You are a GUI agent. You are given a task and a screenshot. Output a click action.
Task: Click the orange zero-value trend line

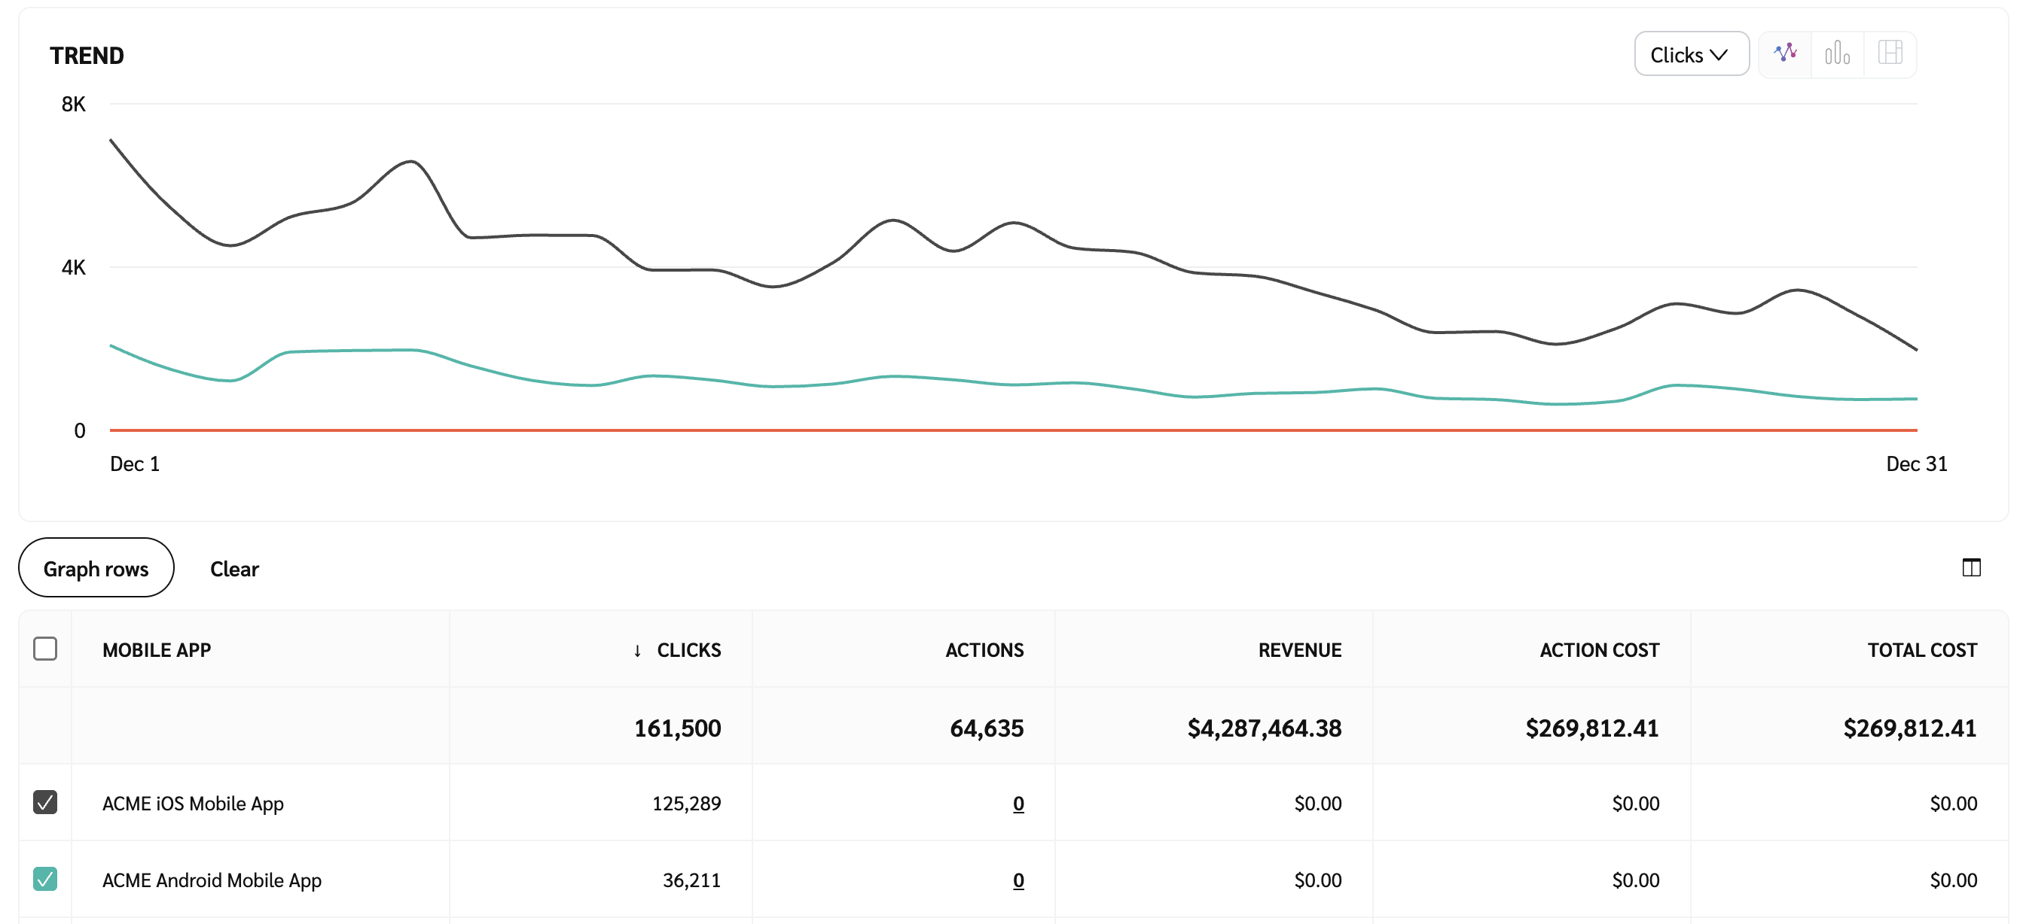tap(1013, 430)
